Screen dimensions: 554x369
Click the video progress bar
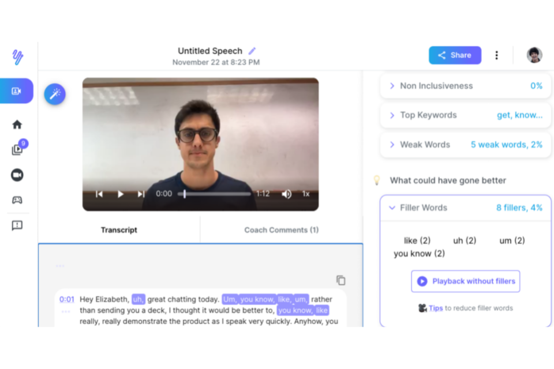click(216, 194)
